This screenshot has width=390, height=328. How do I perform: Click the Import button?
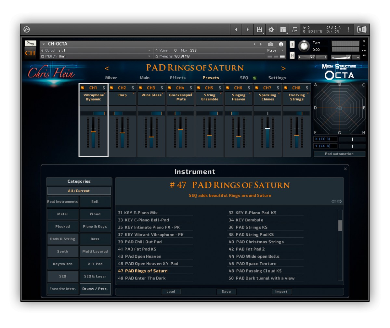coord(281,292)
